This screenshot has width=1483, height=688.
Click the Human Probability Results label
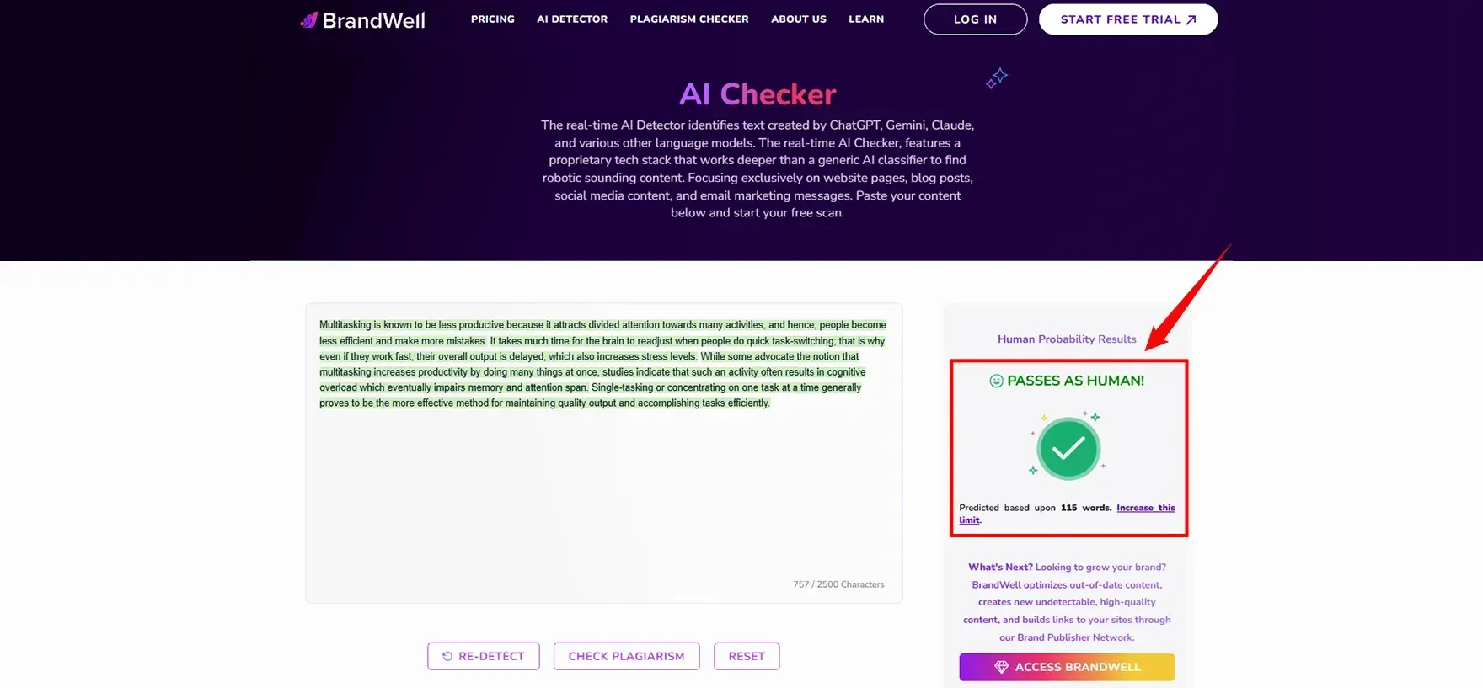click(1067, 339)
